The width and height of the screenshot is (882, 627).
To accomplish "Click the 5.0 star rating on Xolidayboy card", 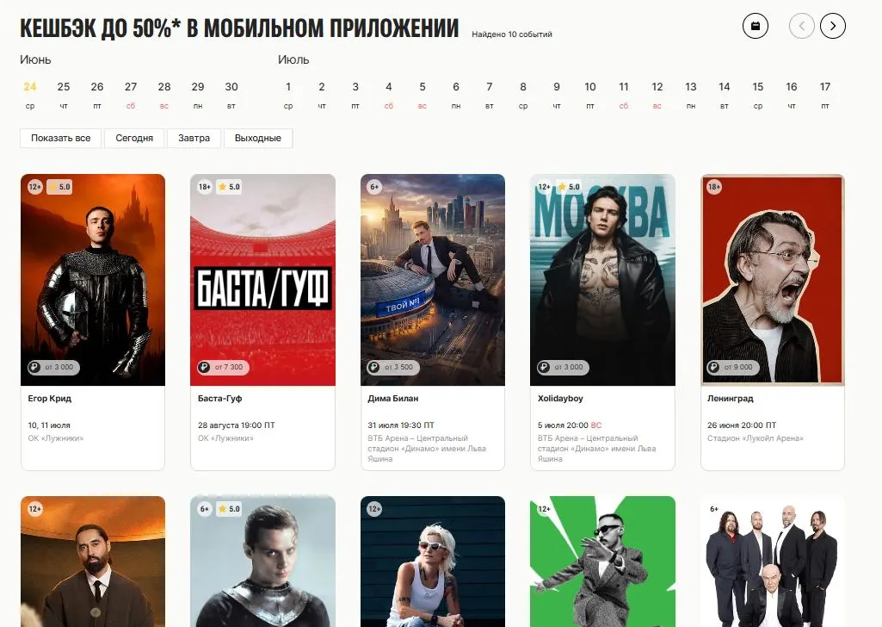I will [569, 187].
